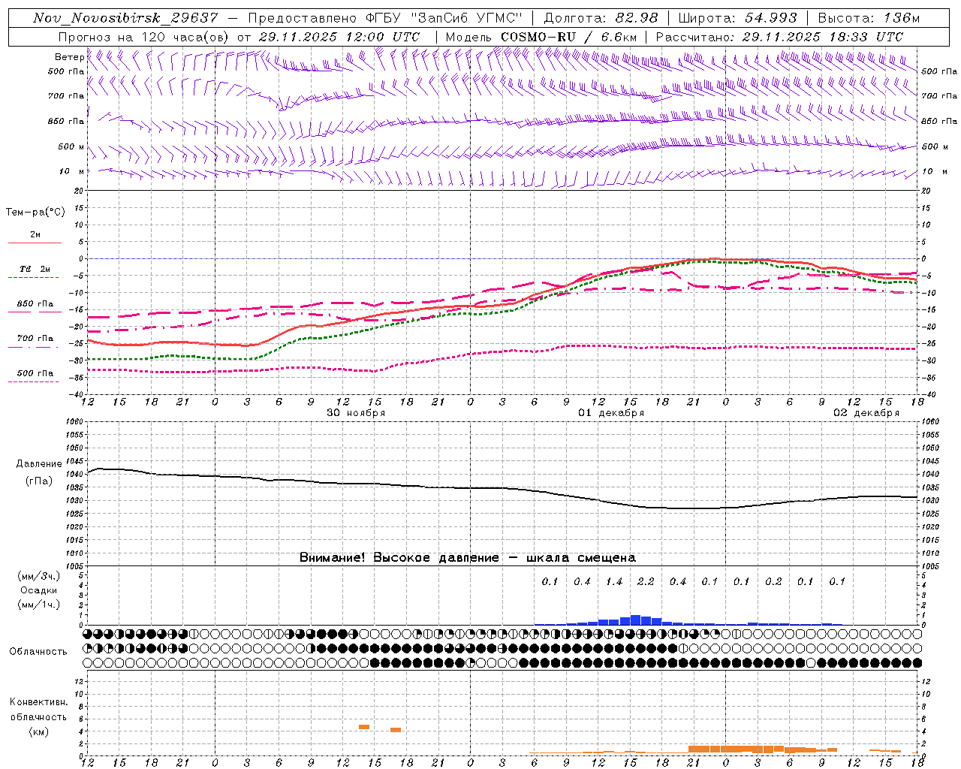Click the dotted swatch under 500 гПа temperature legend
This screenshot has width=961, height=769.
point(33,381)
